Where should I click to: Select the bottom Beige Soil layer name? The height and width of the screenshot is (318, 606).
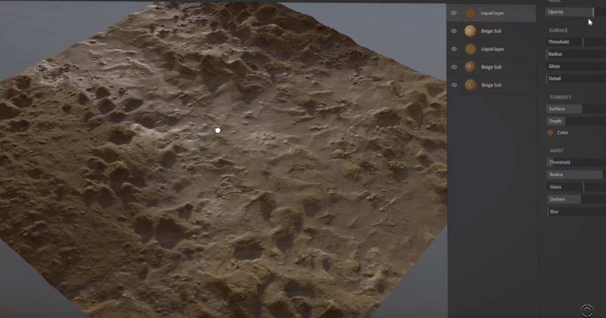[491, 85]
